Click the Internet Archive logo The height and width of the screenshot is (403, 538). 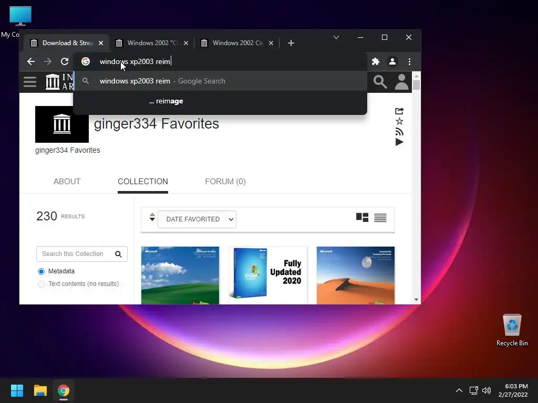(x=60, y=81)
